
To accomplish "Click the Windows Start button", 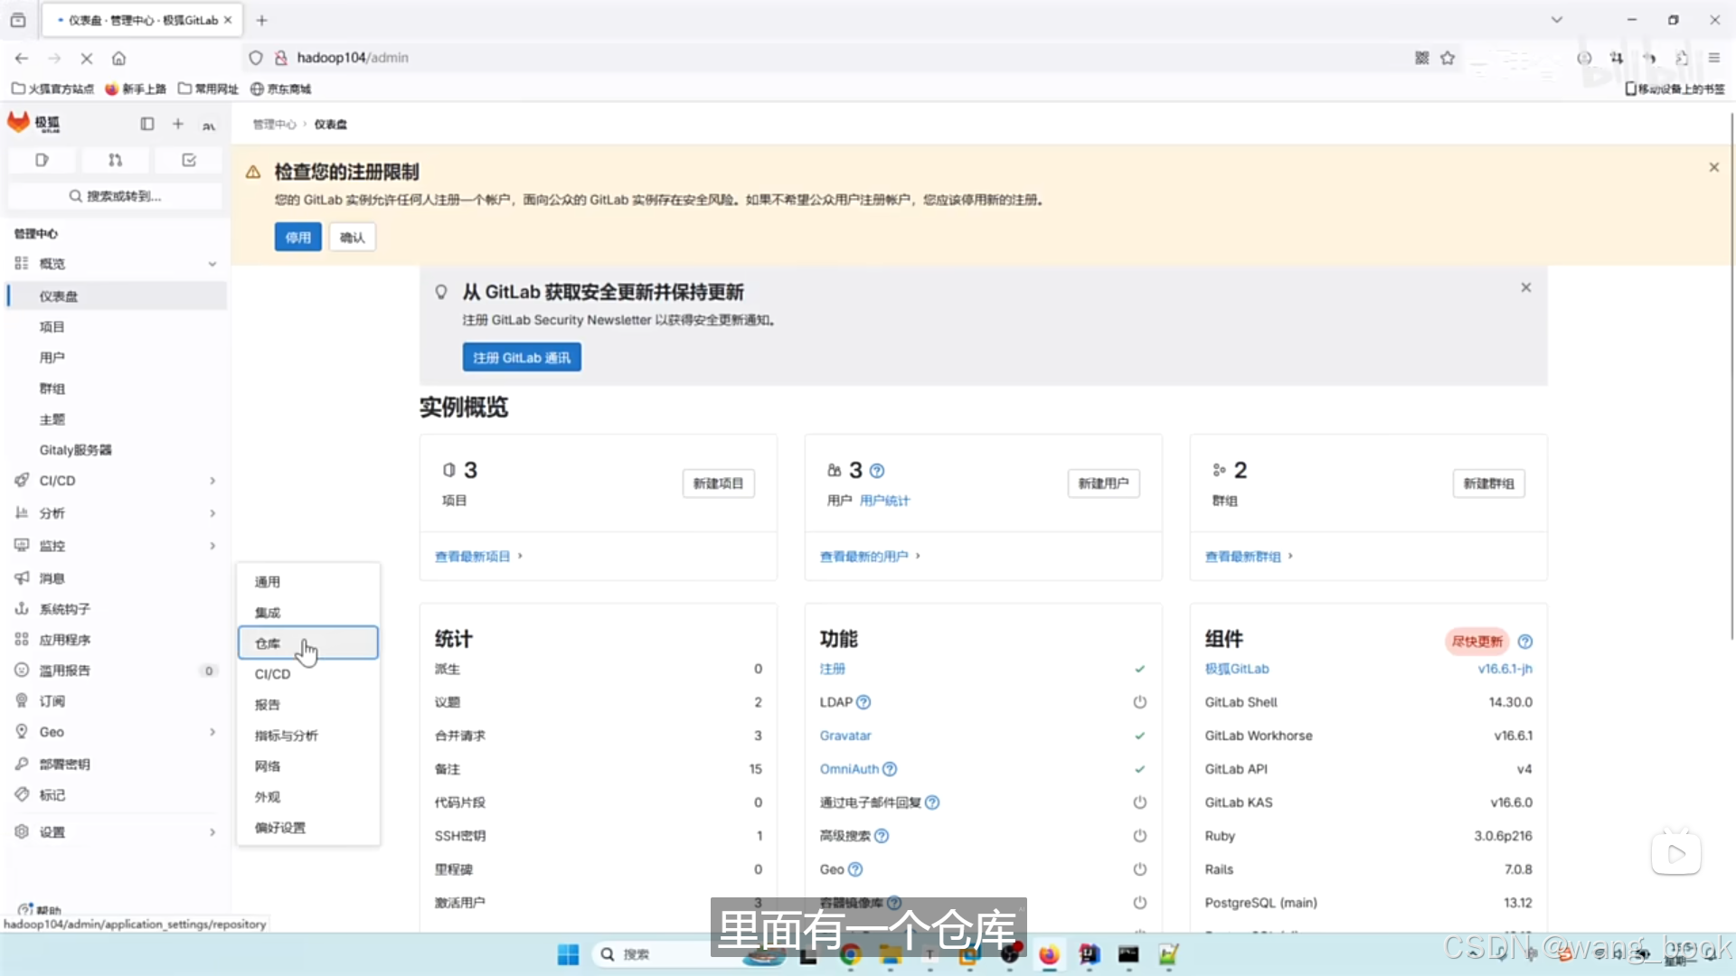I will (568, 954).
